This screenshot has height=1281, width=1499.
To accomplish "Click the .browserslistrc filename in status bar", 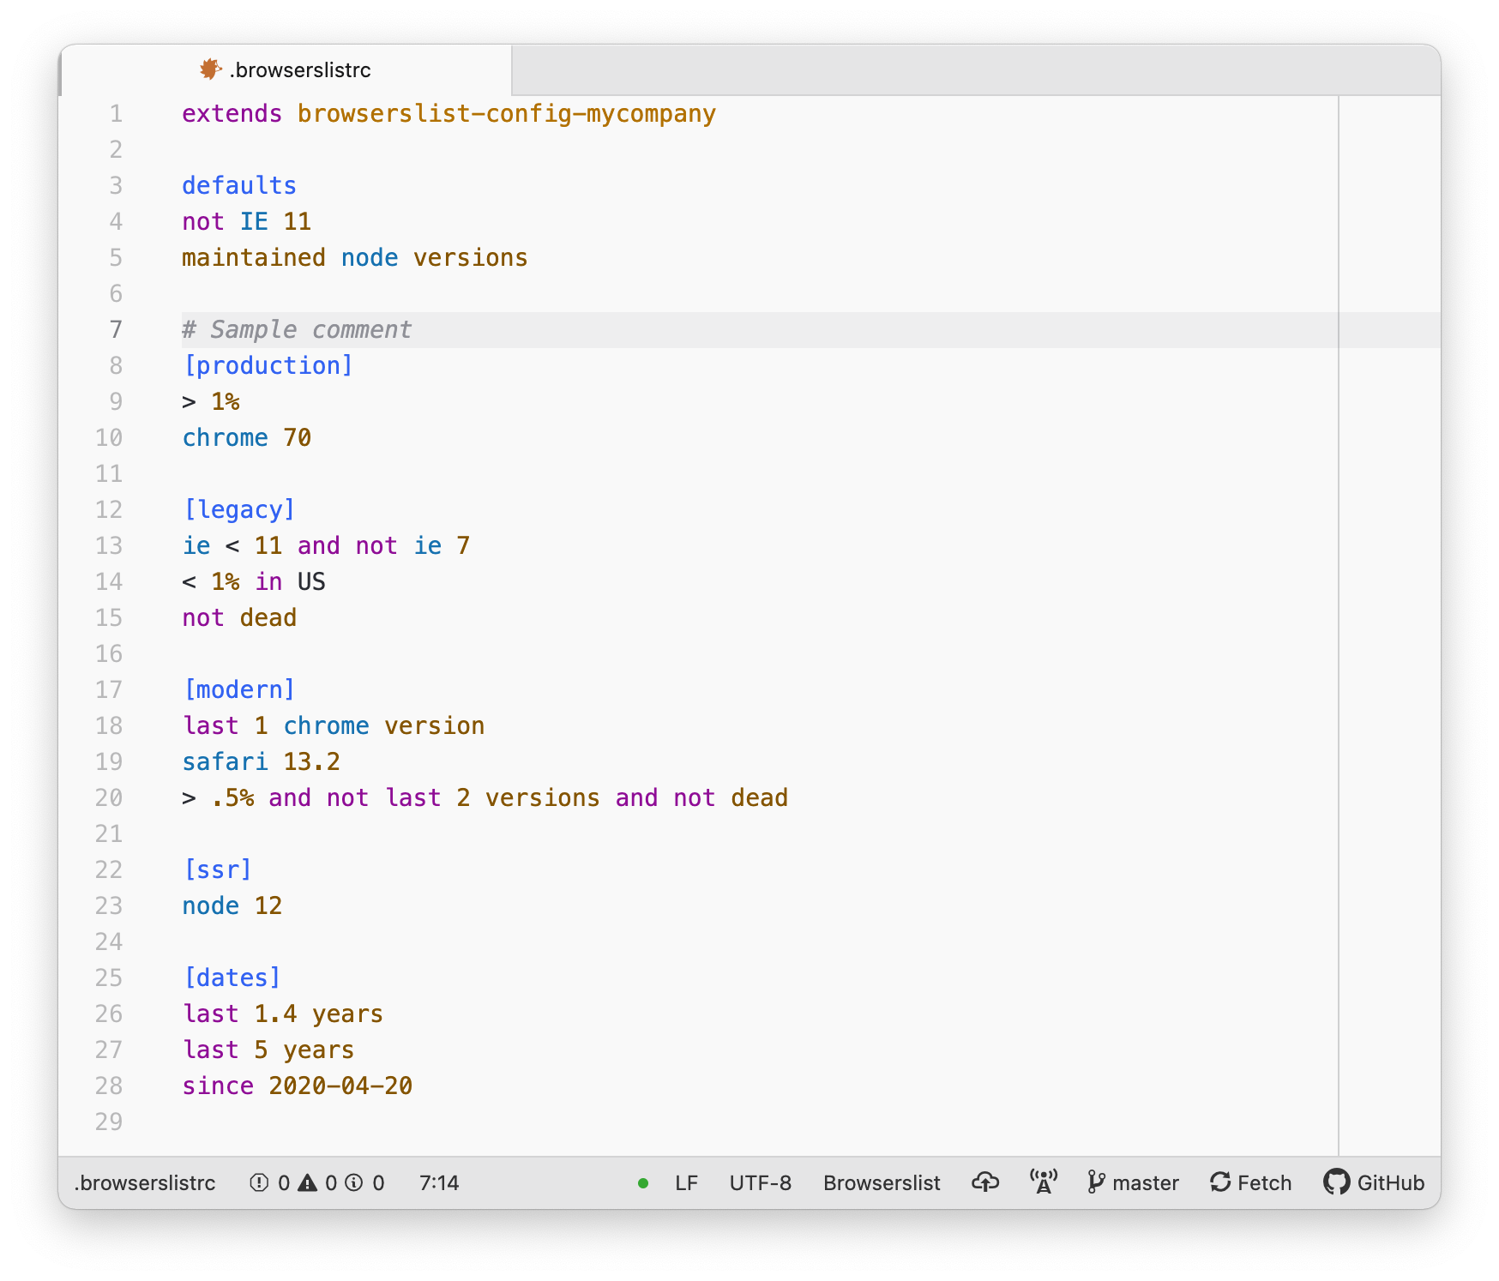I will (145, 1183).
